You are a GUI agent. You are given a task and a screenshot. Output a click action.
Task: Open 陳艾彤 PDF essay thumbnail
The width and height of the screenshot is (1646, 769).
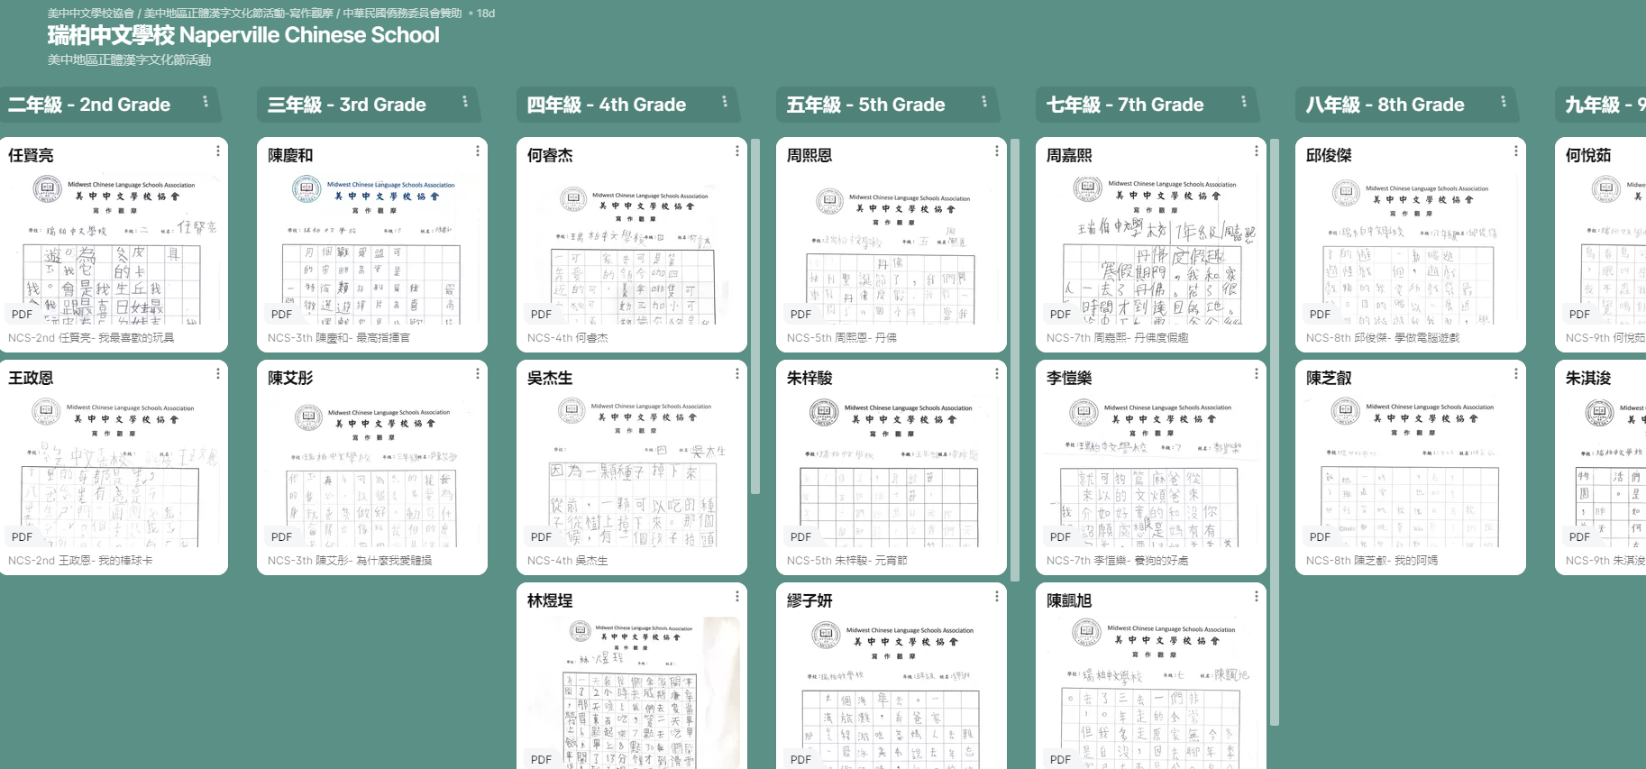point(373,471)
